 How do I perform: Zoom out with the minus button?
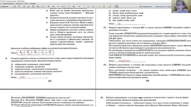[x=69, y=7]
